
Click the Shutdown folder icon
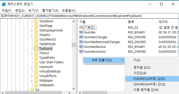tap(36, 21)
